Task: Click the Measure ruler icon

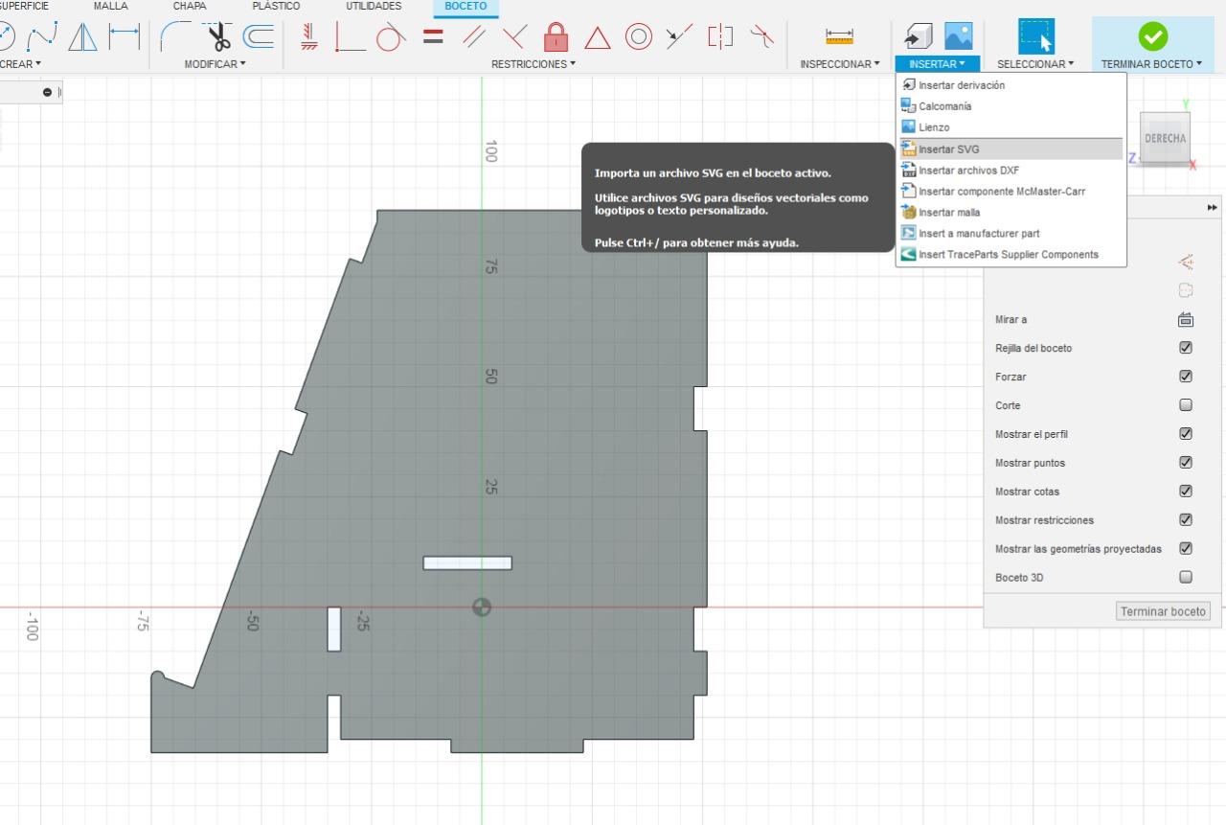Action: [x=839, y=37]
